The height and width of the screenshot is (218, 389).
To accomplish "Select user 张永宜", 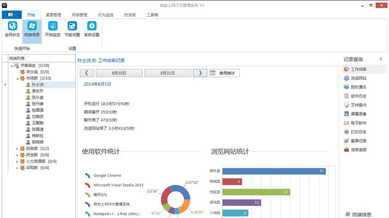I will [35, 98].
